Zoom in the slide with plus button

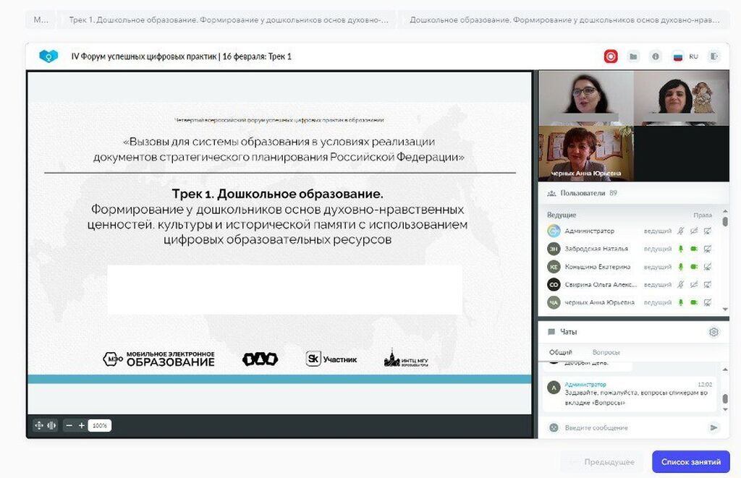coord(82,425)
